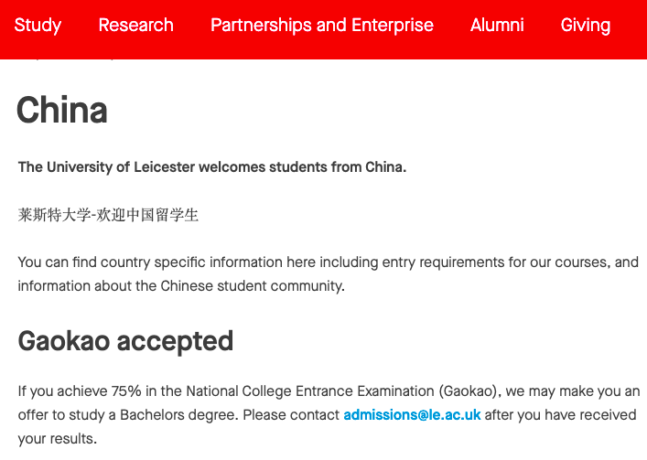Click the Gaokao accepted heading

125,342
